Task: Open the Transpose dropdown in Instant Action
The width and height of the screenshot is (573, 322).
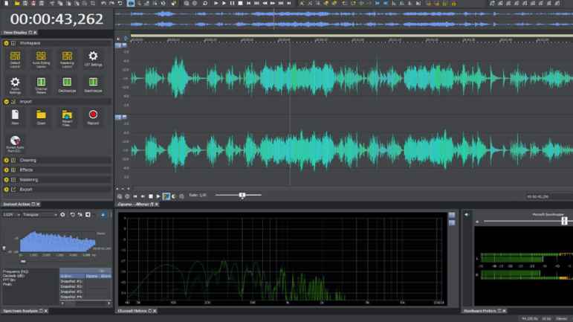Action: (x=39, y=215)
